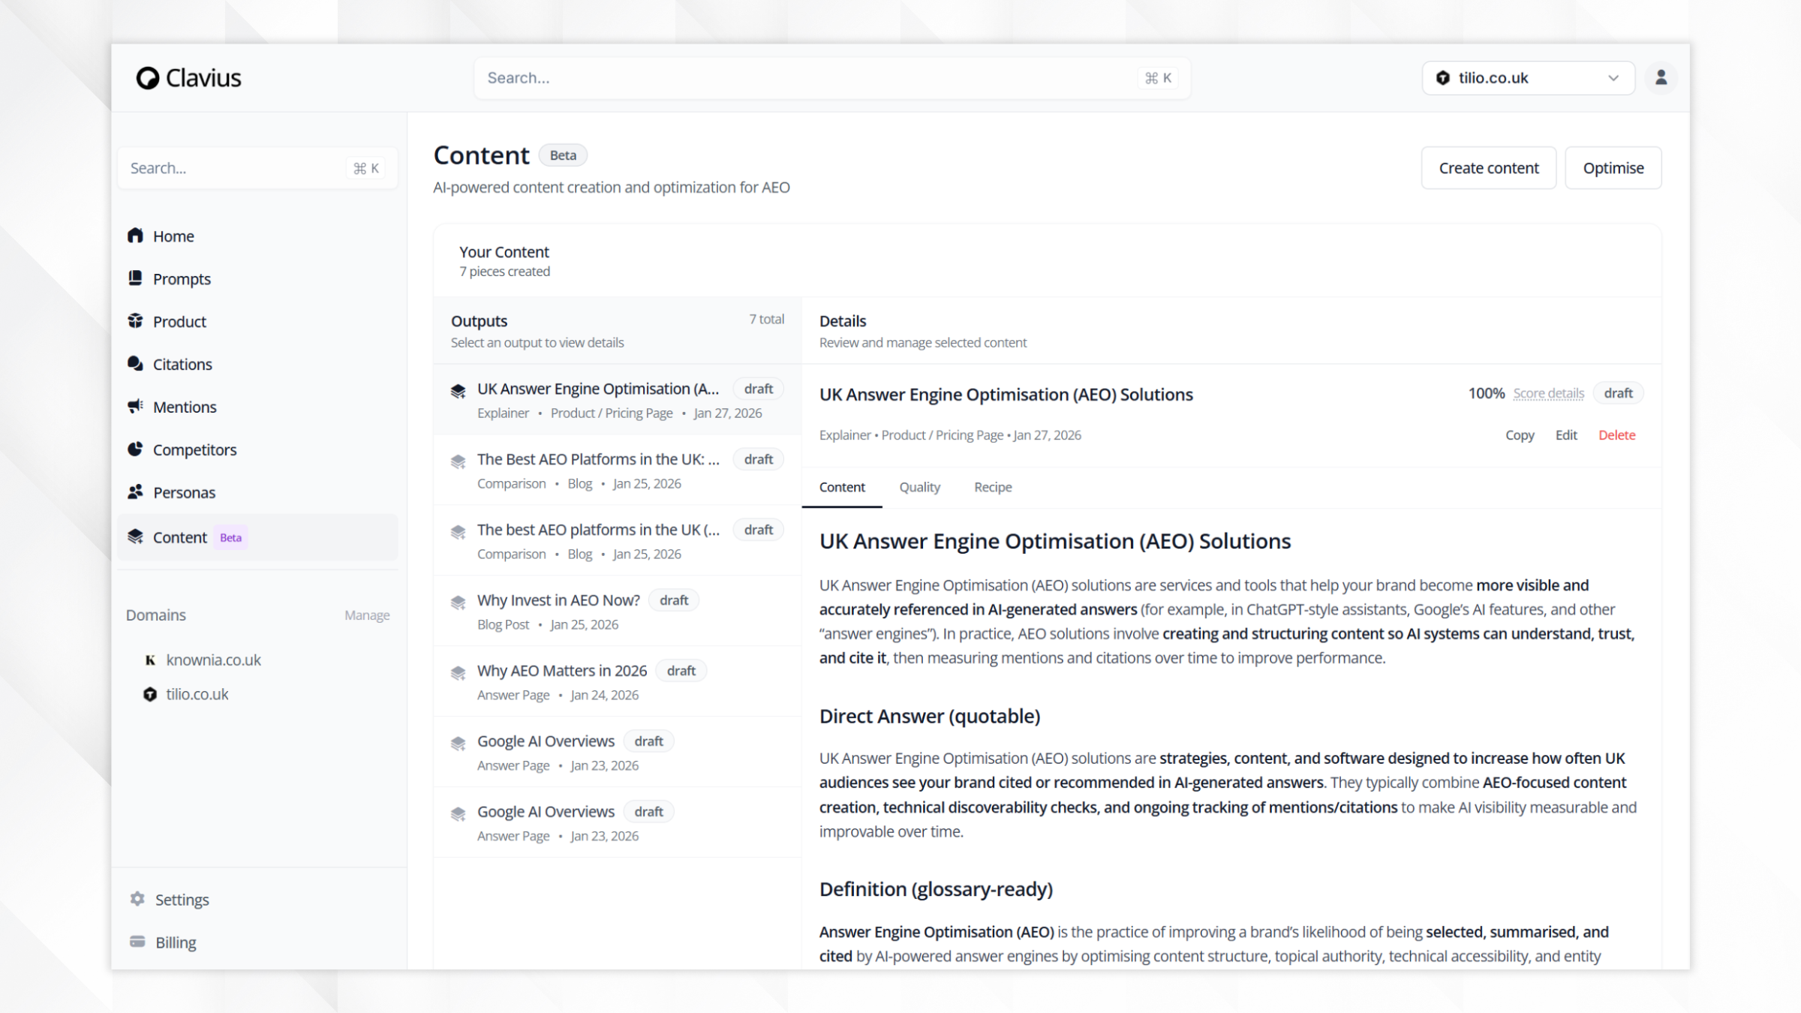Click the Personas people icon
Viewport: 1801px width, 1013px height.
(x=135, y=492)
